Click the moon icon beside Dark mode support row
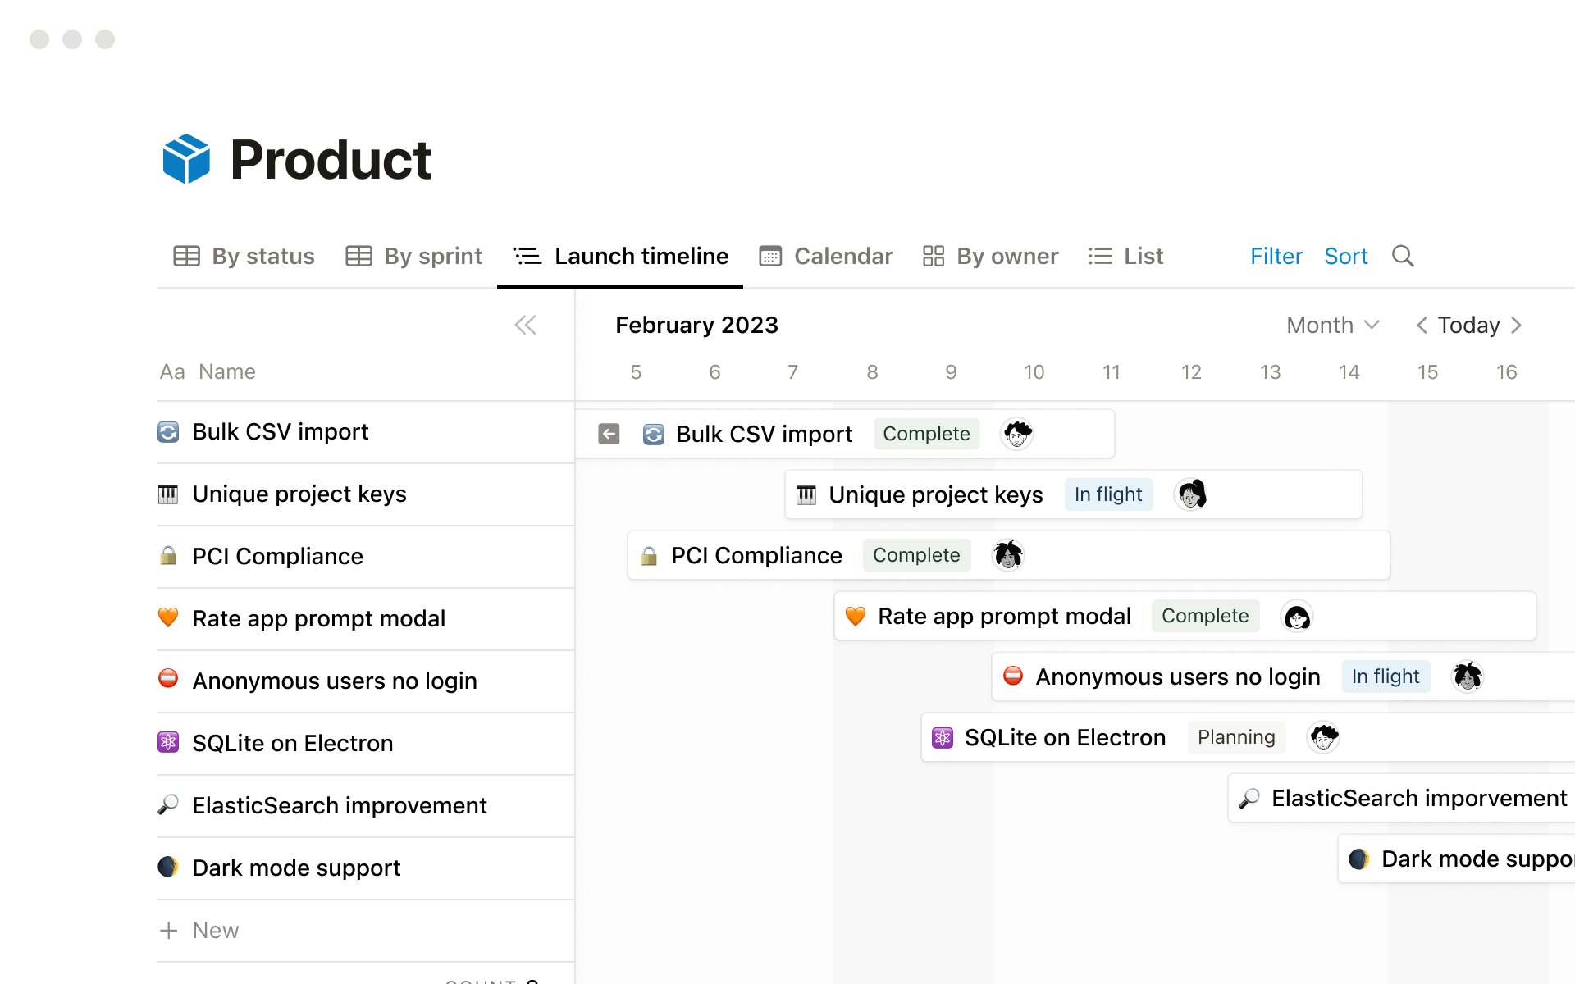This screenshot has height=984, width=1575. coord(168,867)
